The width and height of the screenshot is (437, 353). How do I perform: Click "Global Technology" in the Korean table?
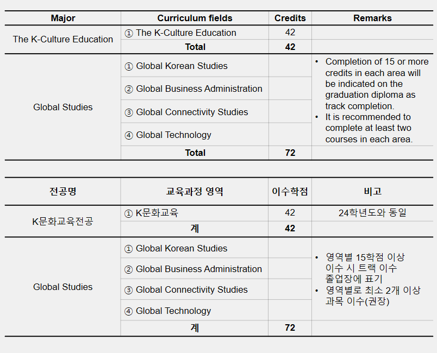(173, 311)
